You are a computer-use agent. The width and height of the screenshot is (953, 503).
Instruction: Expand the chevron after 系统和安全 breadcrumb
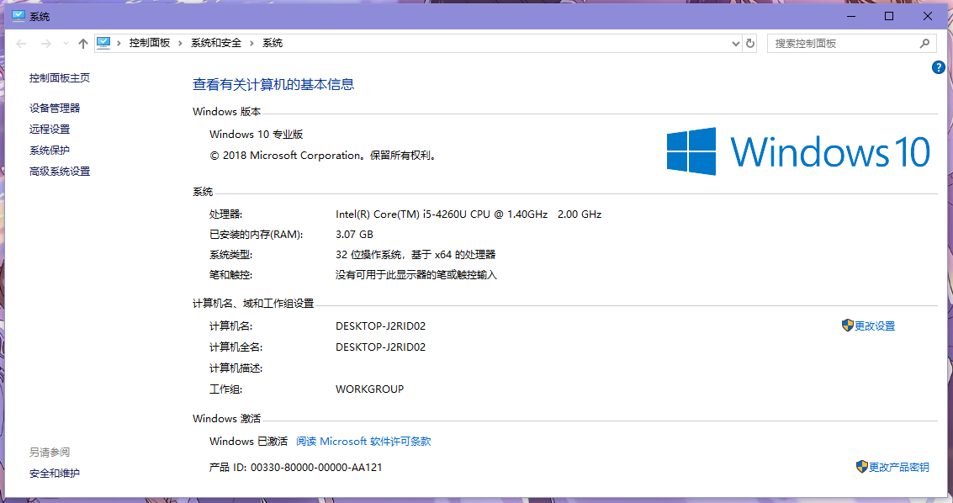pyautogui.click(x=252, y=43)
